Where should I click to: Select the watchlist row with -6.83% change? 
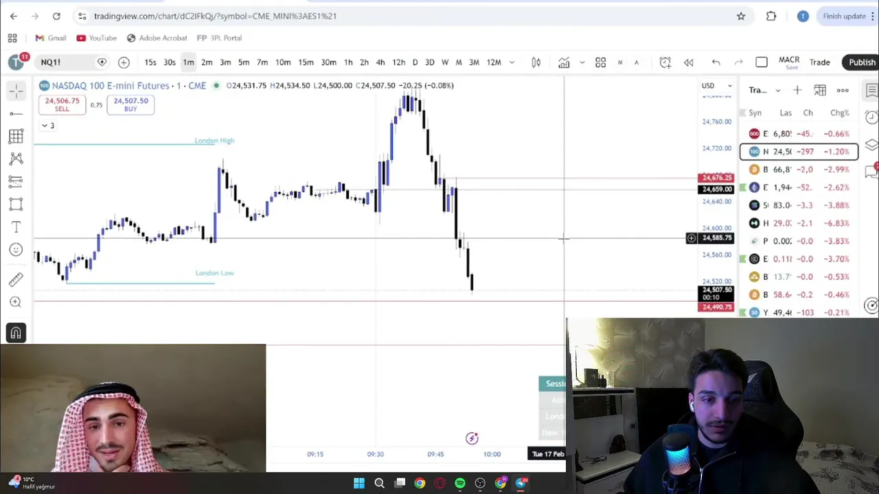click(x=799, y=223)
